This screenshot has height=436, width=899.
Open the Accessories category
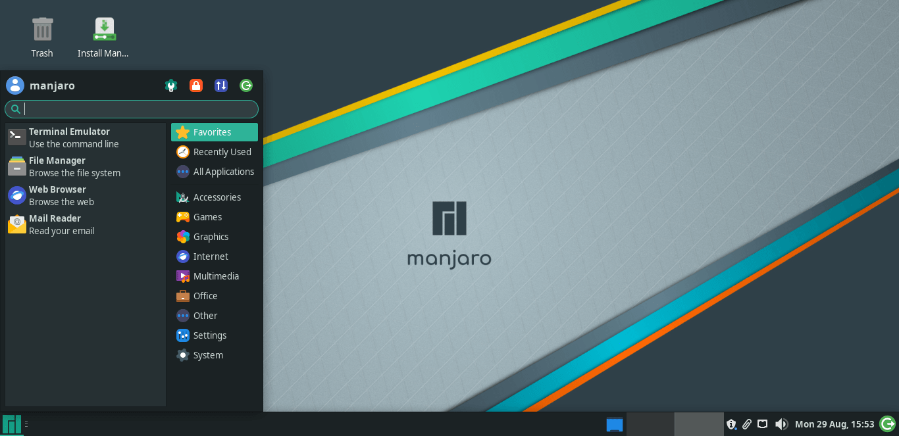click(215, 197)
